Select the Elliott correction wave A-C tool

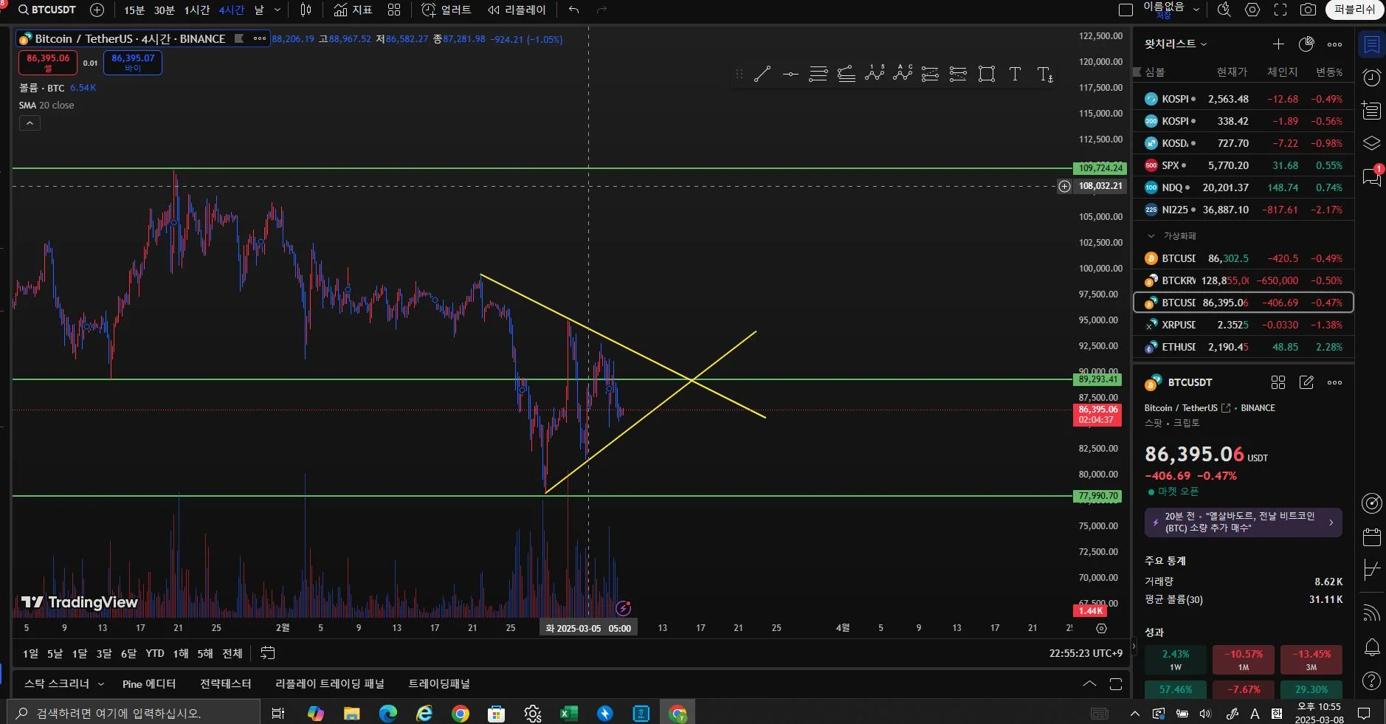[903, 73]
